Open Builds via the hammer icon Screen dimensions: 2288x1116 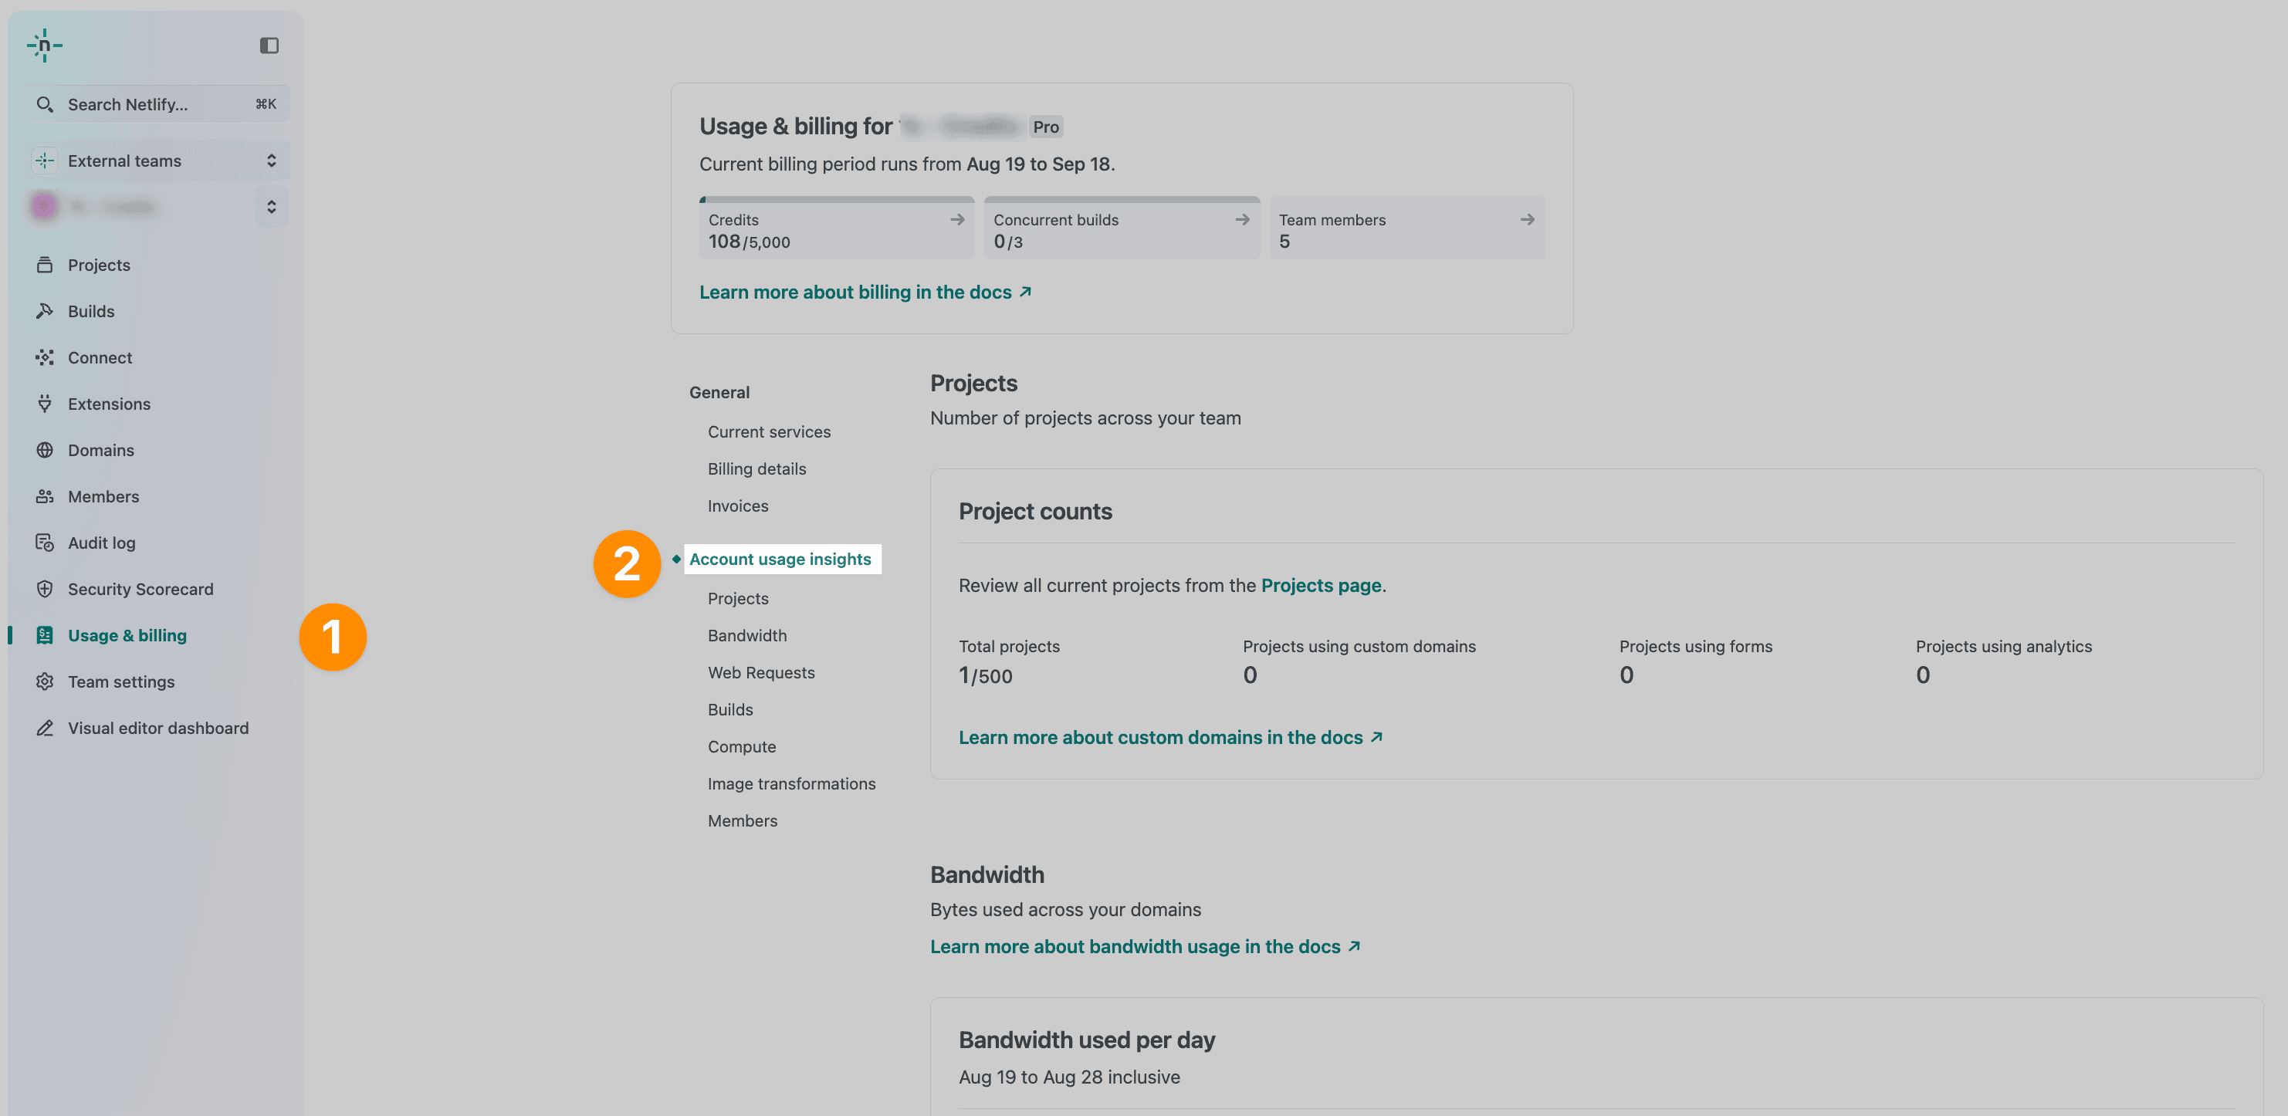coord(45,311)
